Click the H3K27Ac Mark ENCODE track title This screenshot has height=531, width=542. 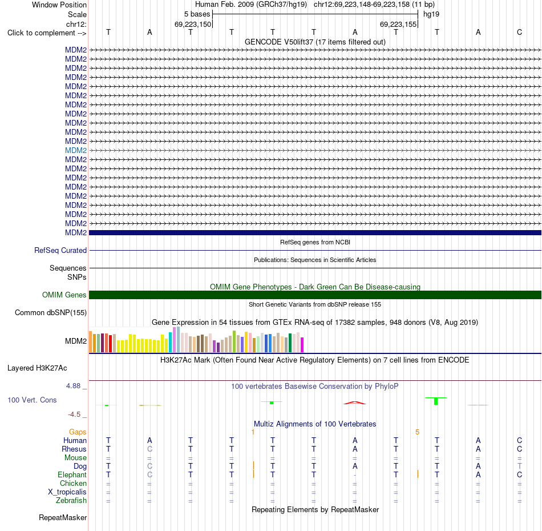[x=315, y=360]
